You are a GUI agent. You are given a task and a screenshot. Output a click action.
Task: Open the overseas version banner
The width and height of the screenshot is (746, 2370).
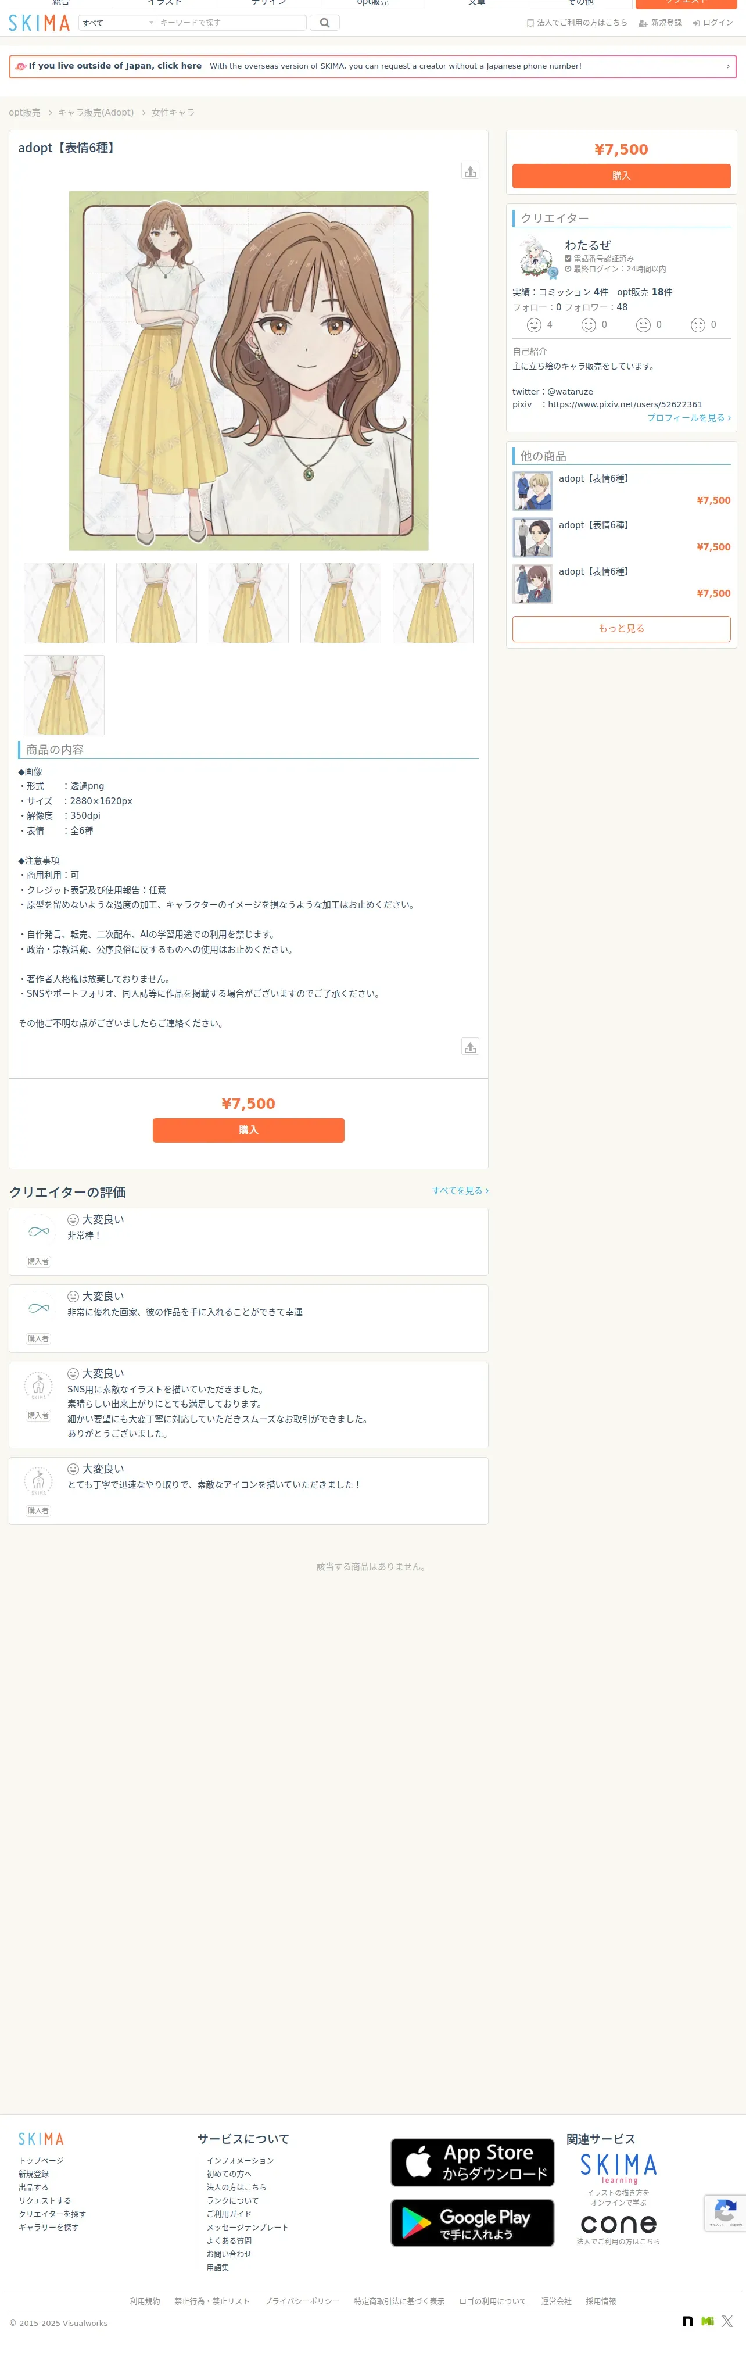tap(372, 66)
